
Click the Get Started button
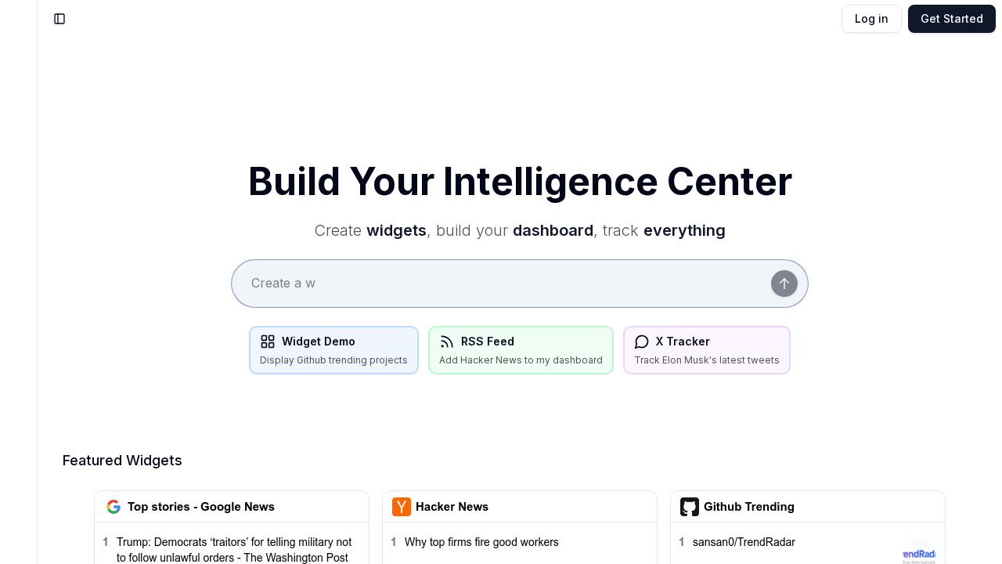tap(951, 18)
